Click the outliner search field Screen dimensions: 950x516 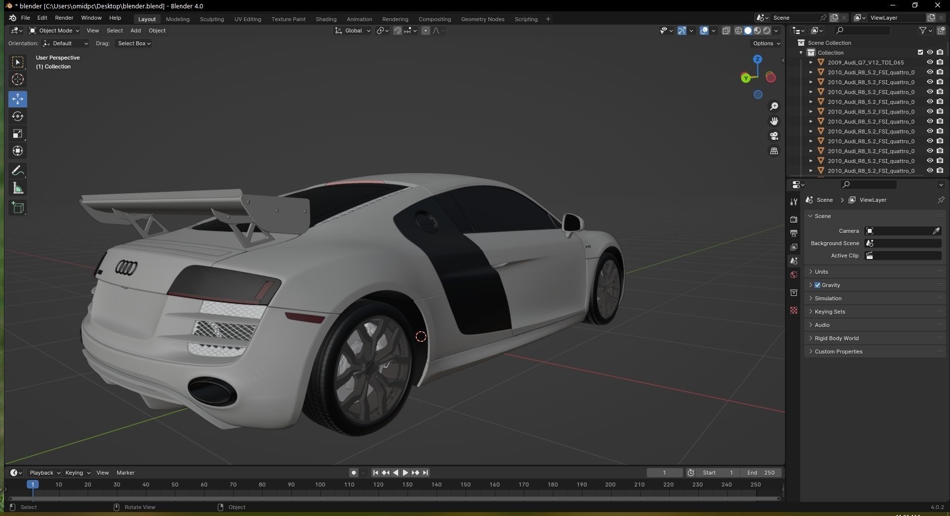coord(862,31)
